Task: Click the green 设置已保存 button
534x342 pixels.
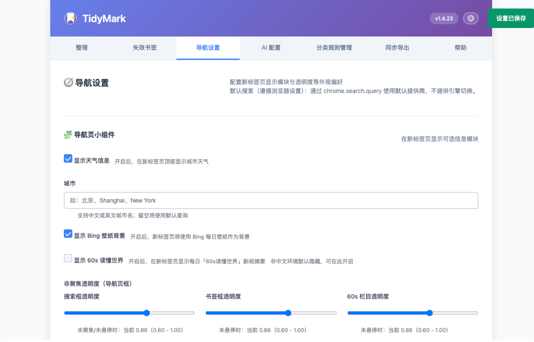Action: click(511, 18)
